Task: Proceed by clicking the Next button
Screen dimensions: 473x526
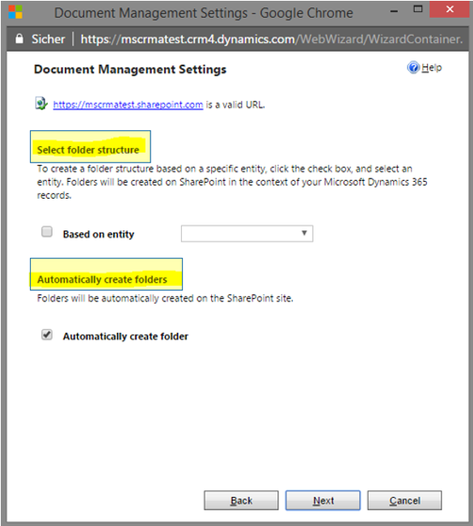Action: point(323,500)
